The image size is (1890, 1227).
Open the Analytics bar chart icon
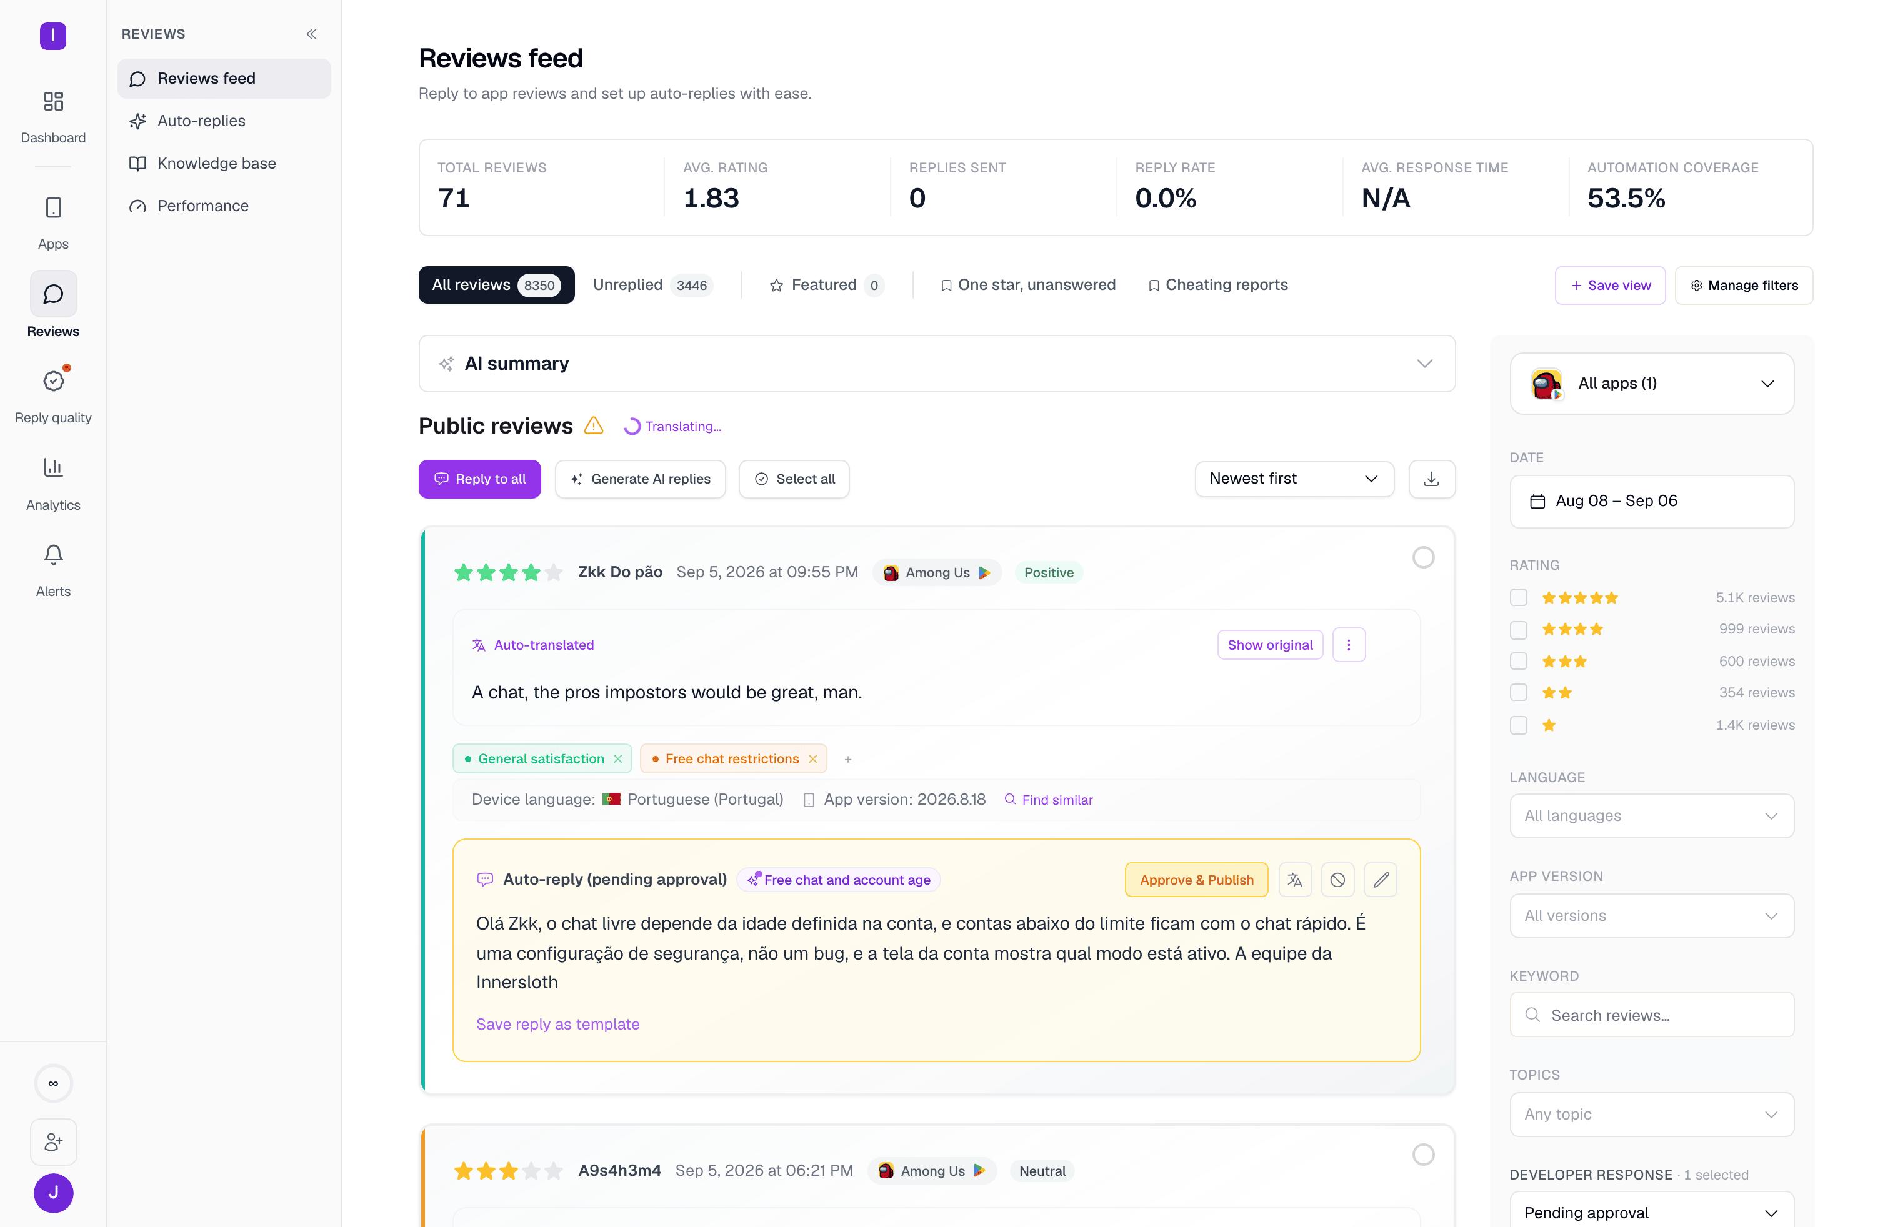[x=53, y=467]
